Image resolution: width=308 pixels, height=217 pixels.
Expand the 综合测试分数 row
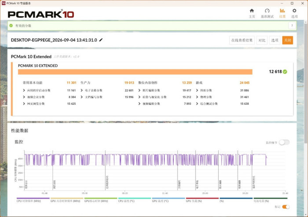pyautogui.click(x=197, y=103)
